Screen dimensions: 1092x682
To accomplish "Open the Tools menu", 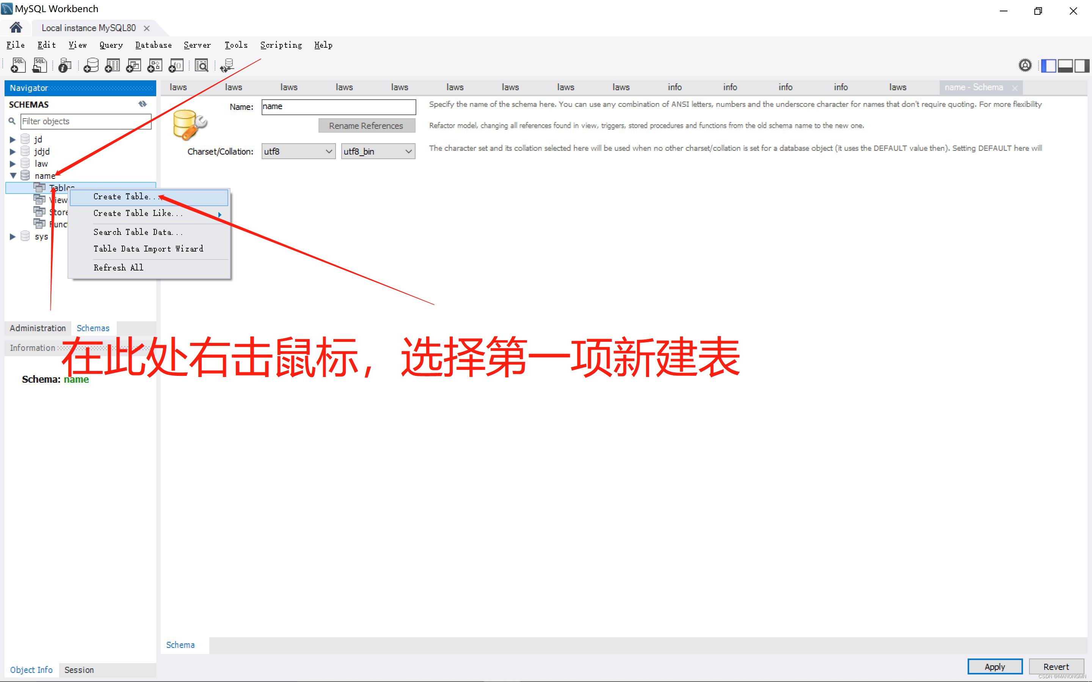I will pos(236,45).
